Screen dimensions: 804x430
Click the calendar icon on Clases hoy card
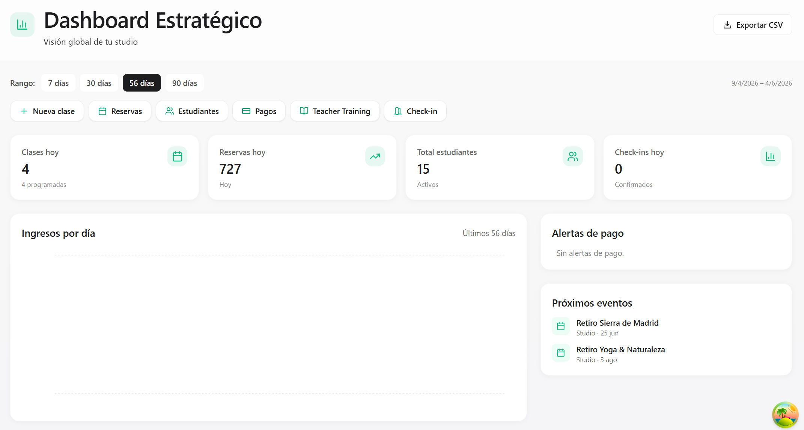(x=177, y=156)
